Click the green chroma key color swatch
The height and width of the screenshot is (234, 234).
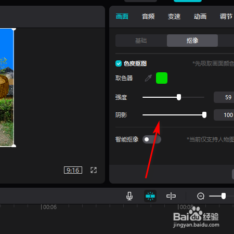162,78
